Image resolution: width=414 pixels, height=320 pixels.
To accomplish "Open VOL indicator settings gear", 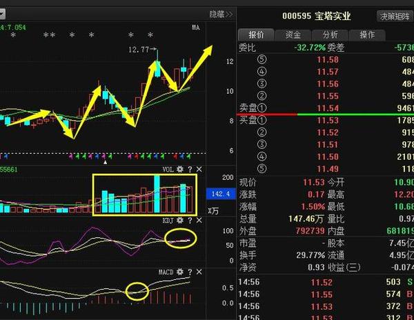I will pyautogui.click(x=180, y=170).
